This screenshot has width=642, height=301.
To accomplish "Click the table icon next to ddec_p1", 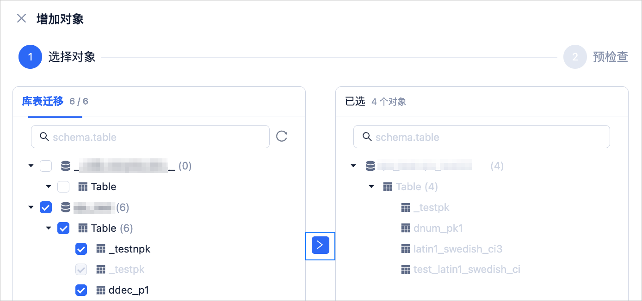I will pyautogui.click(x=101, y=290).
